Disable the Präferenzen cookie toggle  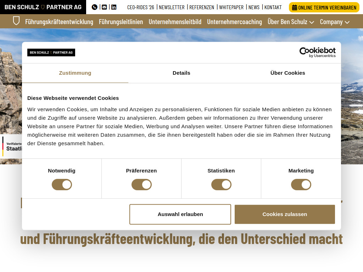(x=141, y=185)
